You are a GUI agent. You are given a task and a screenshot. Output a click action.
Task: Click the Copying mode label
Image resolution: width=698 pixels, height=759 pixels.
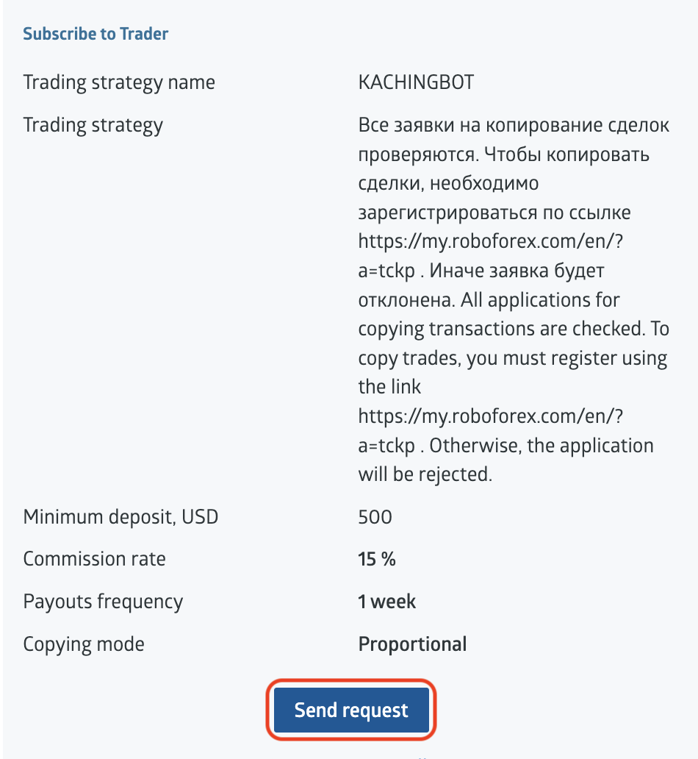[84, 644]
